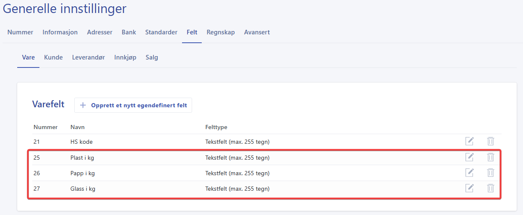523x215 pixels.
Task: Select the Standarder tab
Action: tap(161, 32)
